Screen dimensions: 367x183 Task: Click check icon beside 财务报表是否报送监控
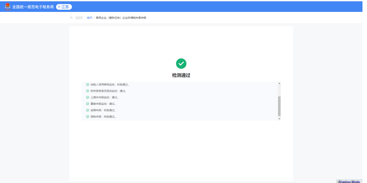(x=88, y=91)
